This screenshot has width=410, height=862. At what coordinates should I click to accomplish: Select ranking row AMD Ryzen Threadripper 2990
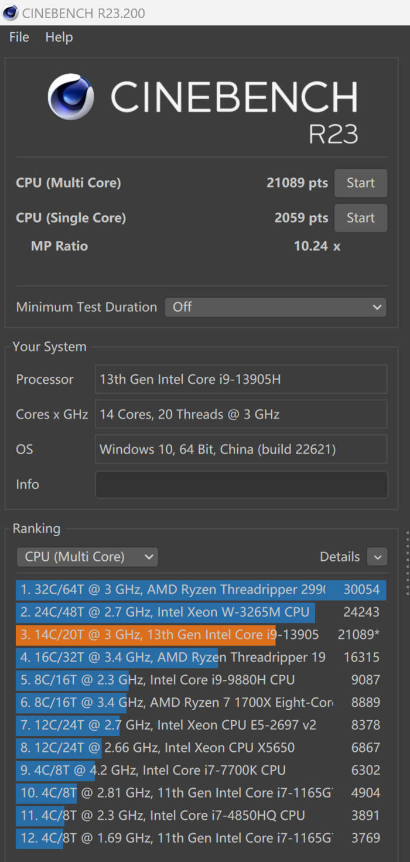(x=201, y=590)
